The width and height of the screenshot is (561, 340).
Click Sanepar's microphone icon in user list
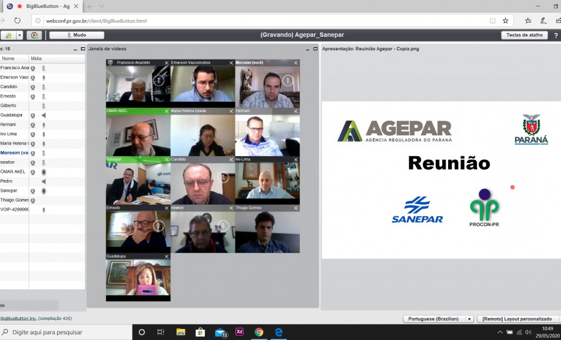click(x=44, y=191)
